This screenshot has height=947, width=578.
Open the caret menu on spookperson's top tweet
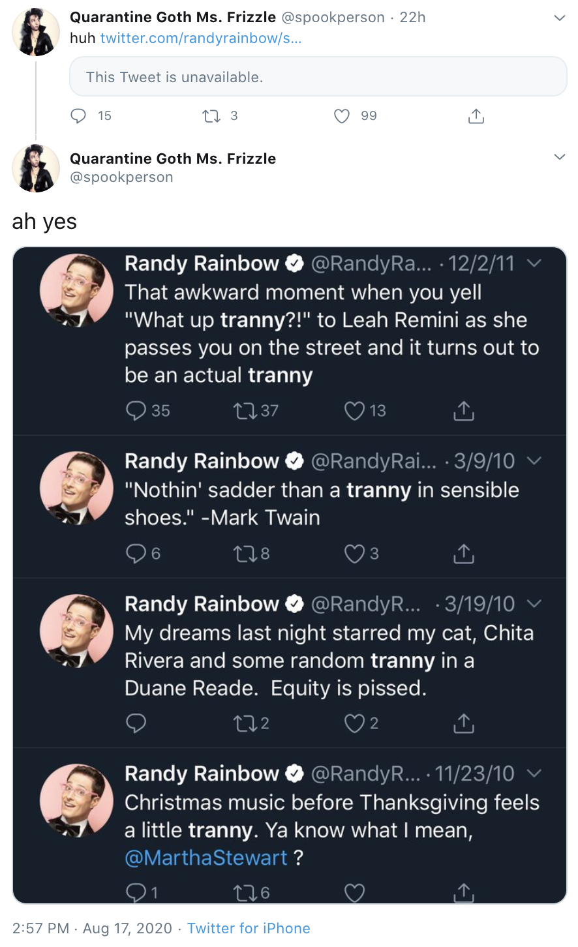559,18
